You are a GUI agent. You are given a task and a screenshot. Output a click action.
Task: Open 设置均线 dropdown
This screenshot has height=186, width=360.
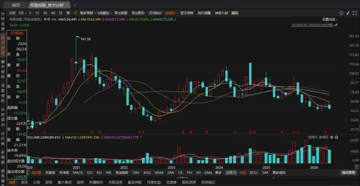point(330,20)
